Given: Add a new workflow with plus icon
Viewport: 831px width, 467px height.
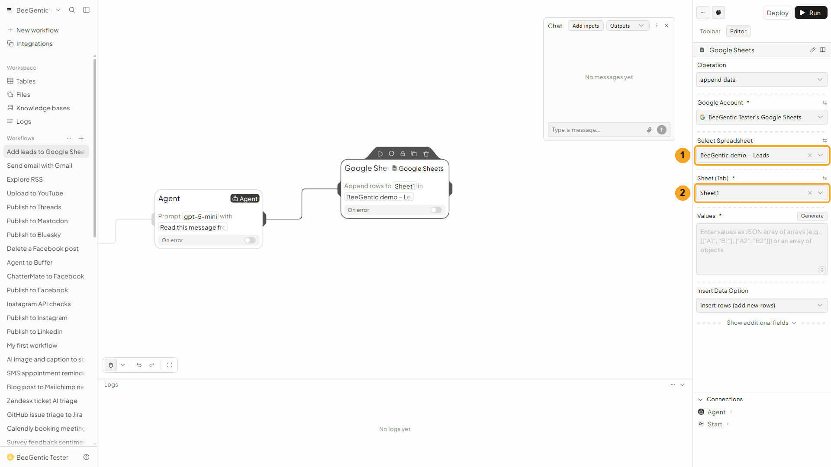Looking at the screenshot, I should click(81, 138).
